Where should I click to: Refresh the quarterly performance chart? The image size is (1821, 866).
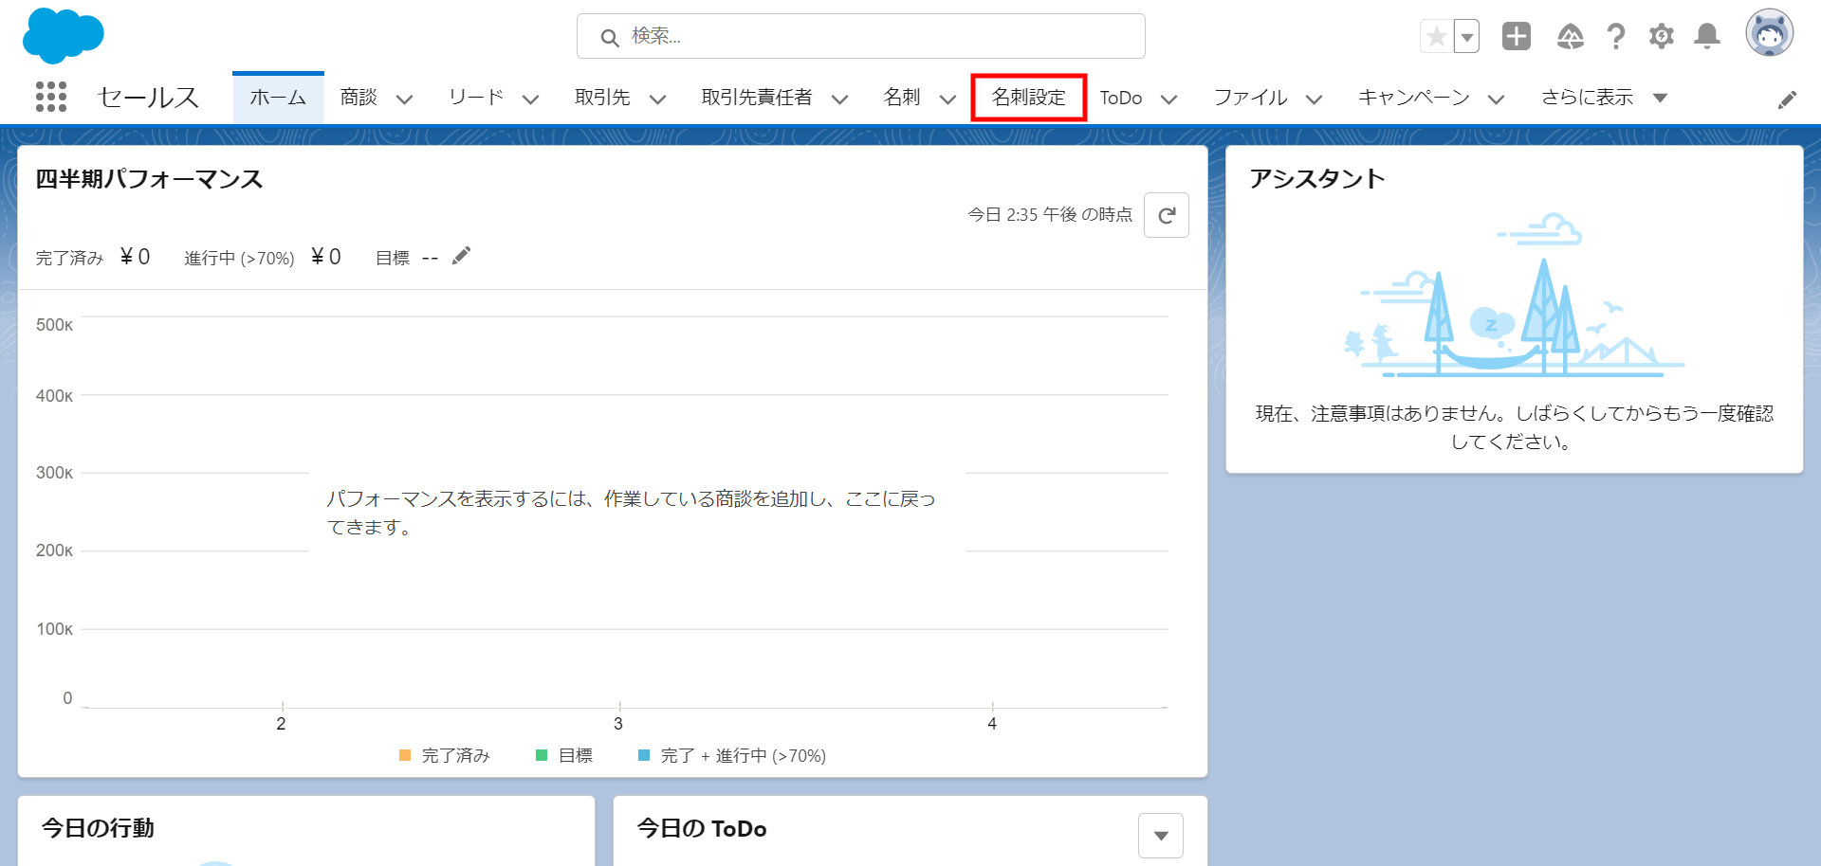1166,215
